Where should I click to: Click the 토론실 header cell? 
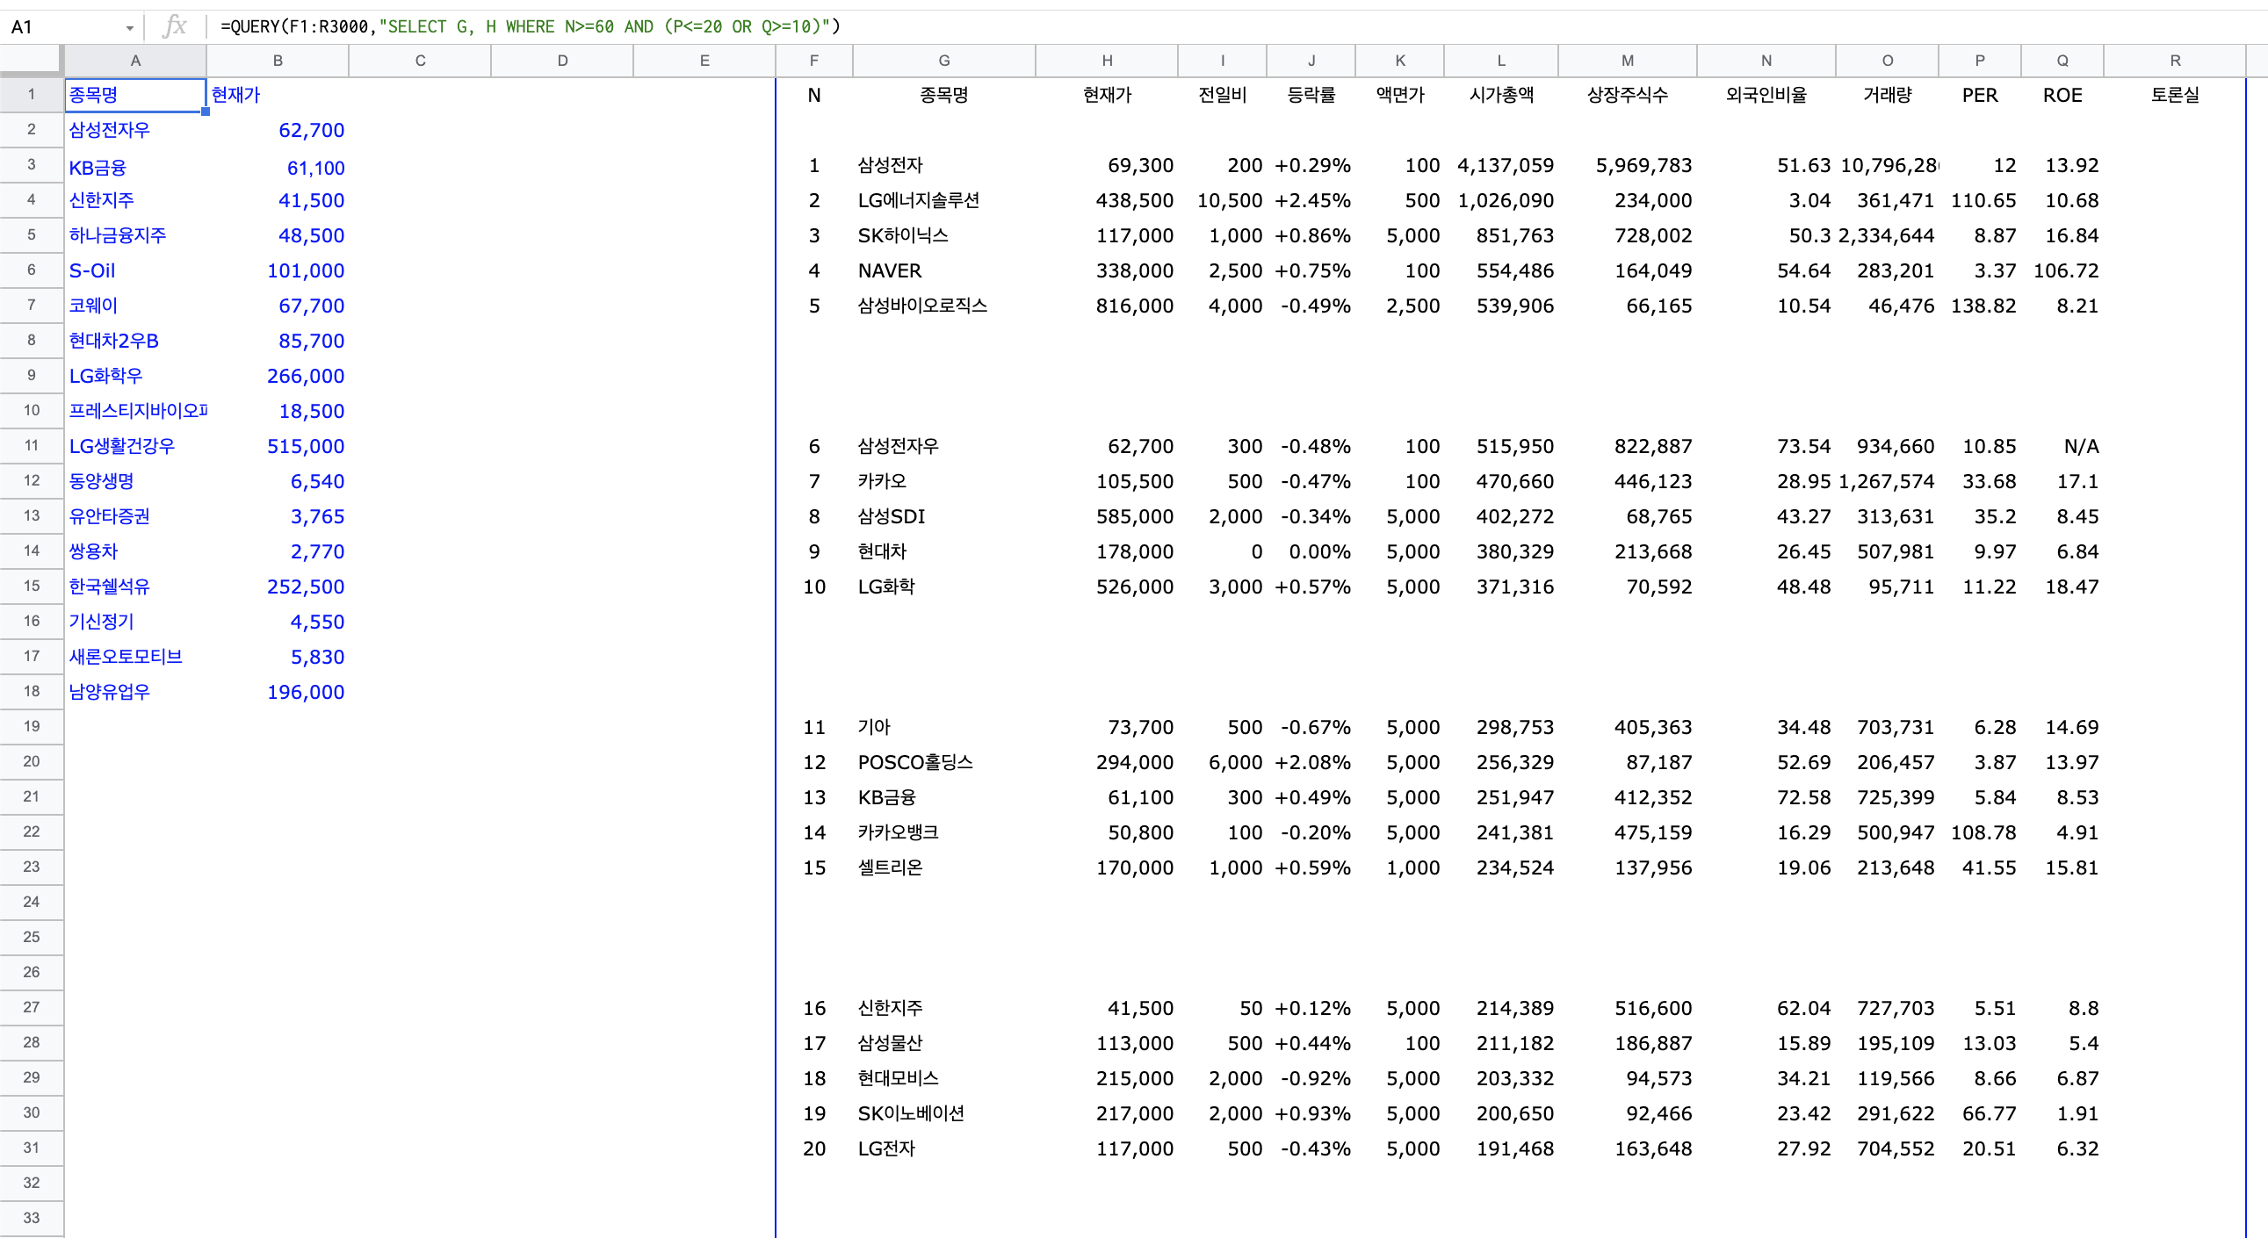click(2174, 95)
